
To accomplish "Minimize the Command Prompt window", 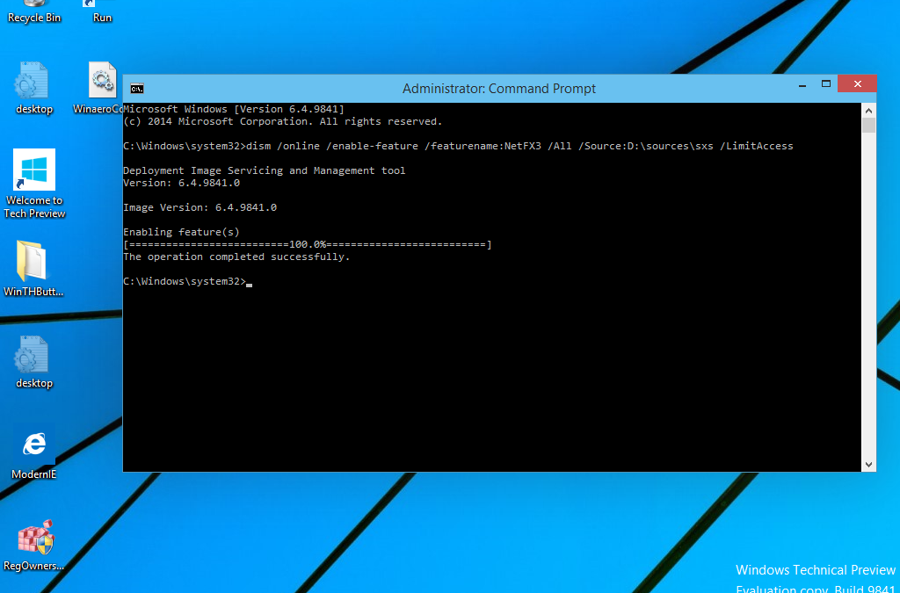I will tap(802, 85).
